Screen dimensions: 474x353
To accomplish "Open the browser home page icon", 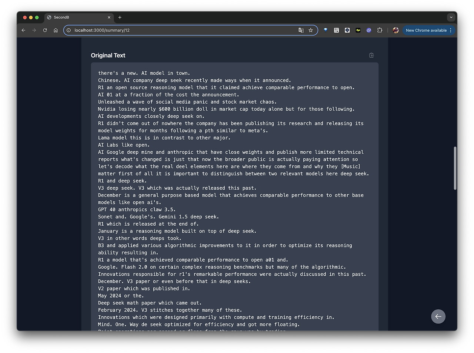I will click(x=56, y=30).
